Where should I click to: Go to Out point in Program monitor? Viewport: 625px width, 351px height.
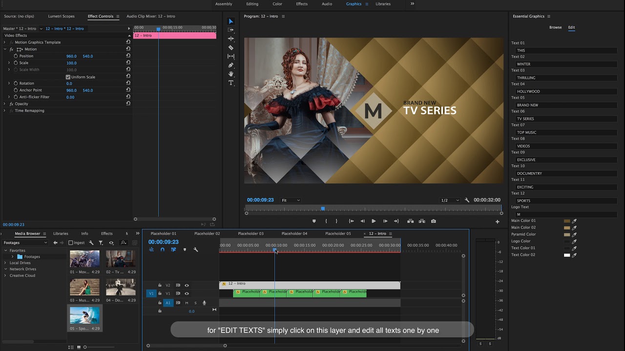tap(396, 221)
